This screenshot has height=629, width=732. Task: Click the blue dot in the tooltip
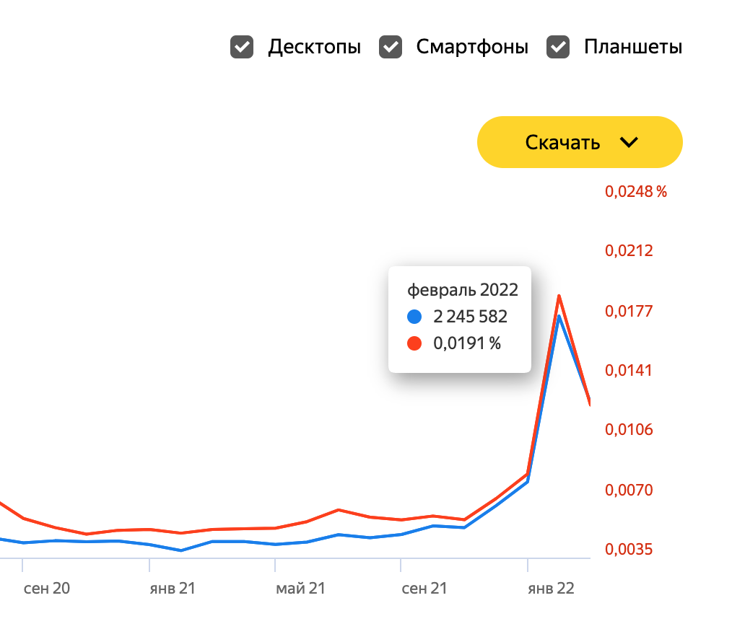point(414,317)
